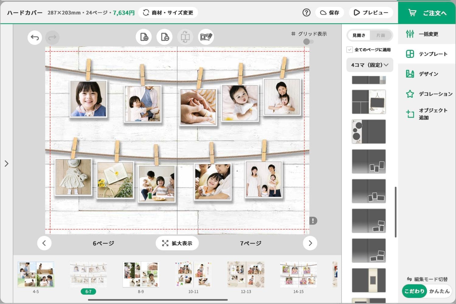Select the mother holding baby photo
Image resolution: width=456 pixels, height=304 pixels.
coord(282,97)
